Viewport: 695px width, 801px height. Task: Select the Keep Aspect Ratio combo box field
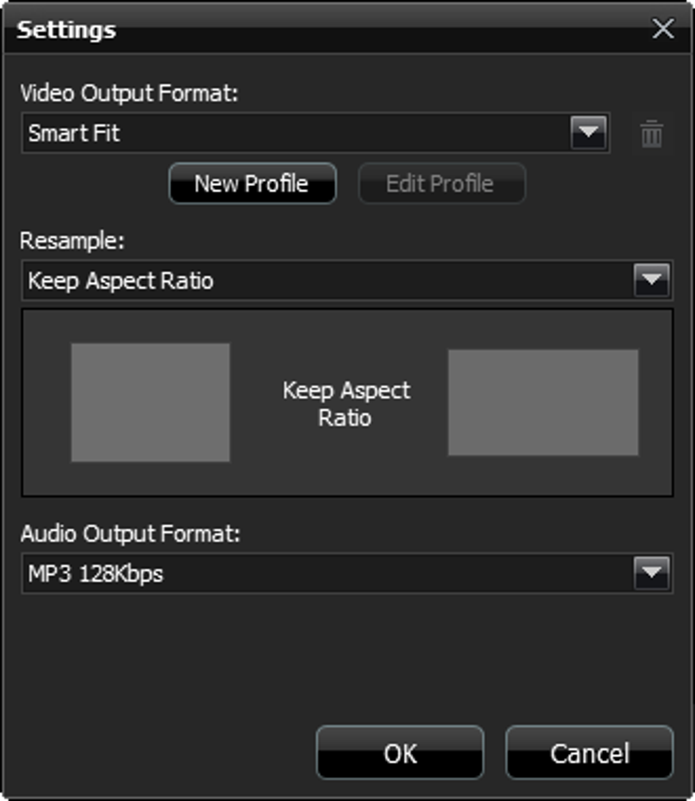point(347,280)
